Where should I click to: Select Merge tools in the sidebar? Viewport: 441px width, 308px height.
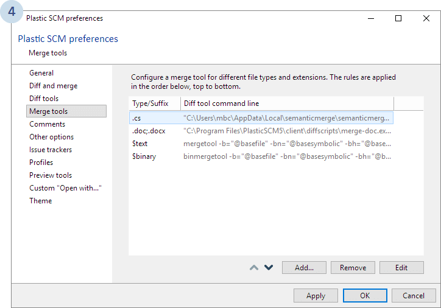[x=66, y=111]
